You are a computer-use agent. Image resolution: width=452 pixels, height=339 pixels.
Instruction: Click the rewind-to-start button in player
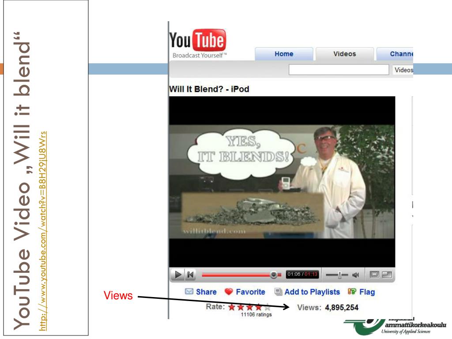(x=190, y=275)
